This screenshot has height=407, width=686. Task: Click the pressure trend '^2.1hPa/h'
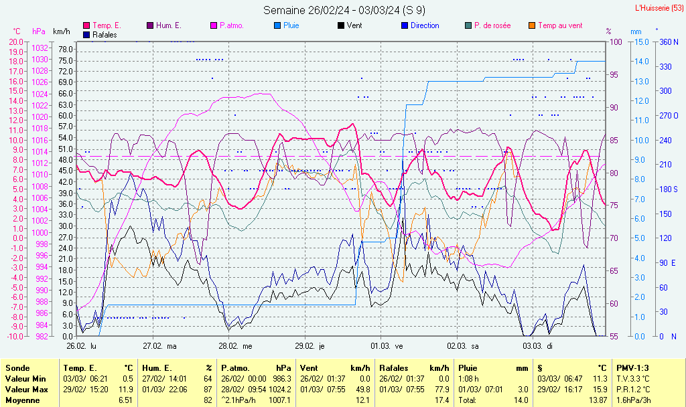(238, 400)
